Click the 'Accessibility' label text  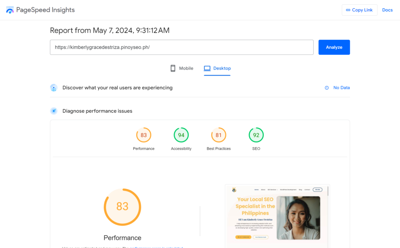(x=181, y=148)
